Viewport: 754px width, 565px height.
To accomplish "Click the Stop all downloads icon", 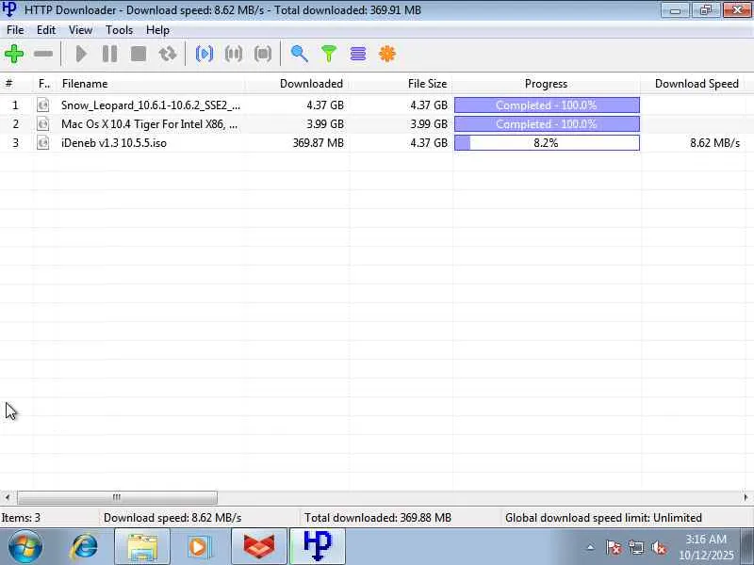I will (263, 54).
